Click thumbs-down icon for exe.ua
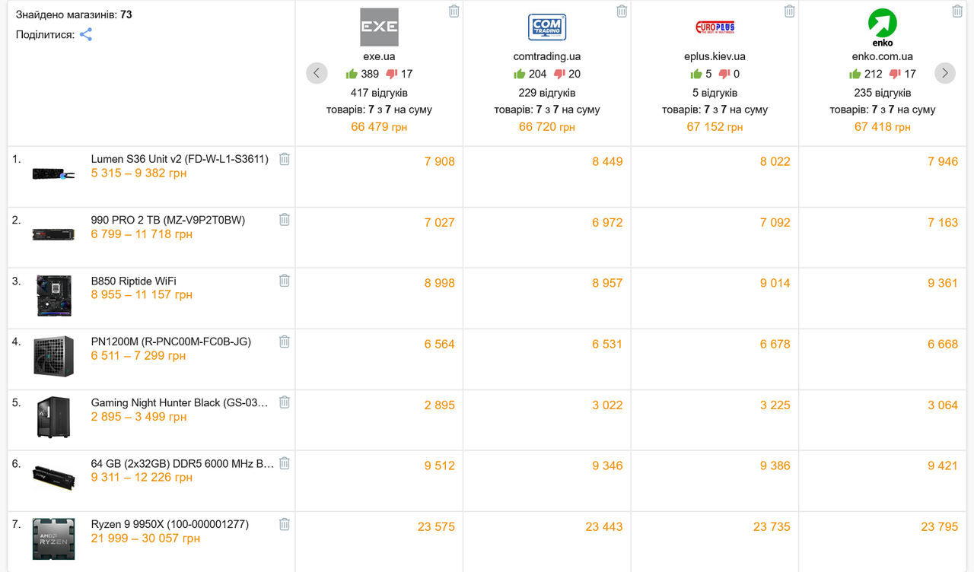The height and width of the screenshot is (572, 974). click(x=392, y=74)
